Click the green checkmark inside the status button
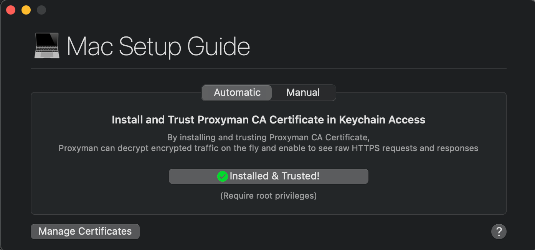535x250 pixels. click(x=223, y=176)
